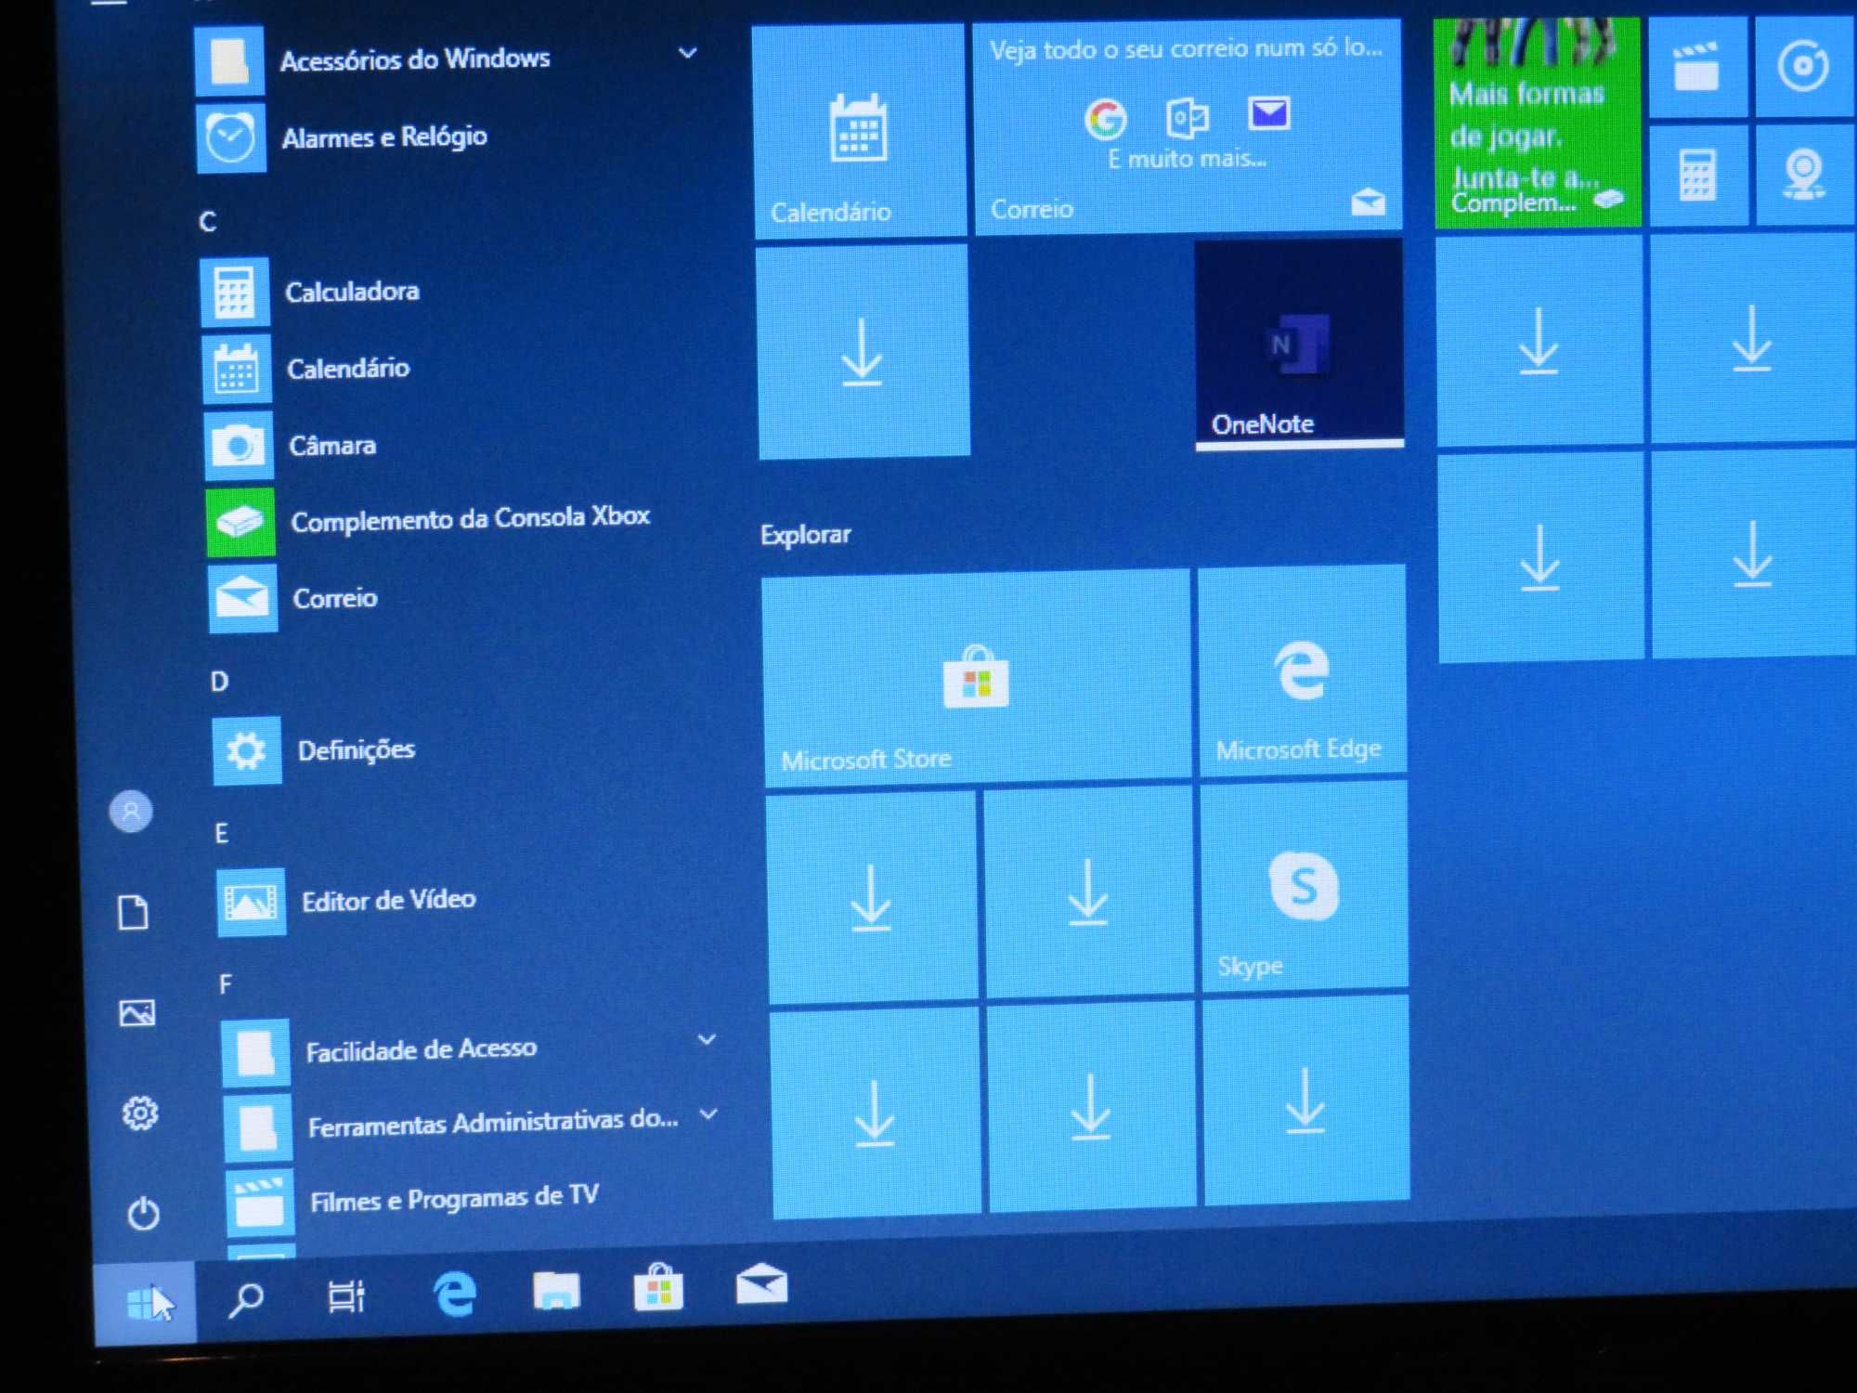This screenshot has height=1393, width=1857.
Task: Launch Edge from the taskbar
Action: point(455,1293)
